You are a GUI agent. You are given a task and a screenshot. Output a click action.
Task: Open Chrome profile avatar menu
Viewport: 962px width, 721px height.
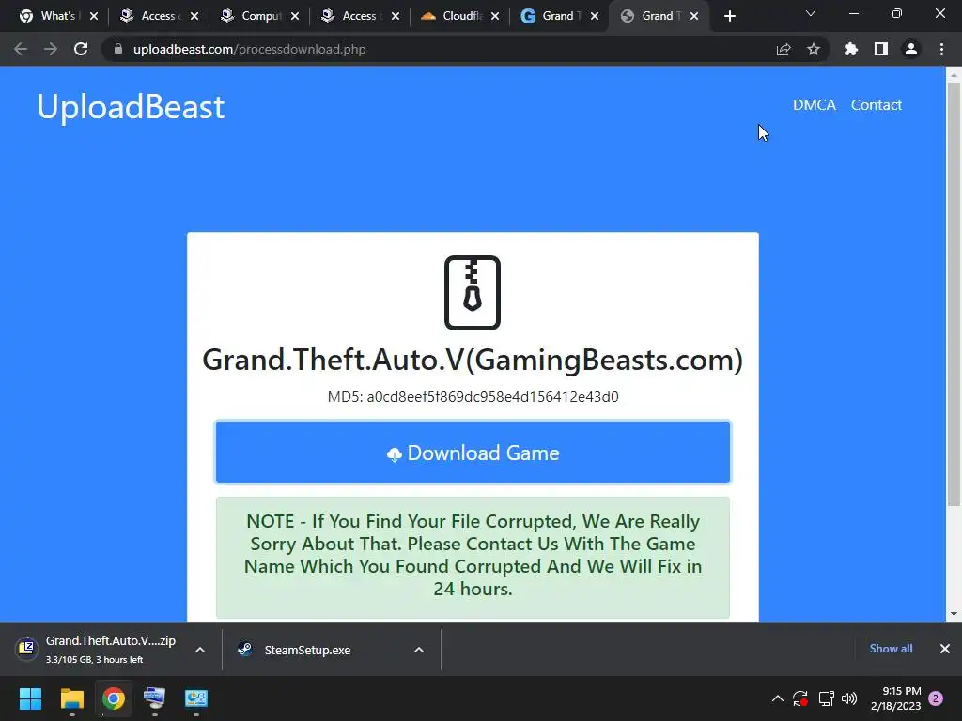[x=911, y=49]
